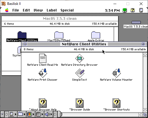The image size is (148, 118).
Task: Expand the AppleTalk module popup arrow
Action: click(16, 114)
